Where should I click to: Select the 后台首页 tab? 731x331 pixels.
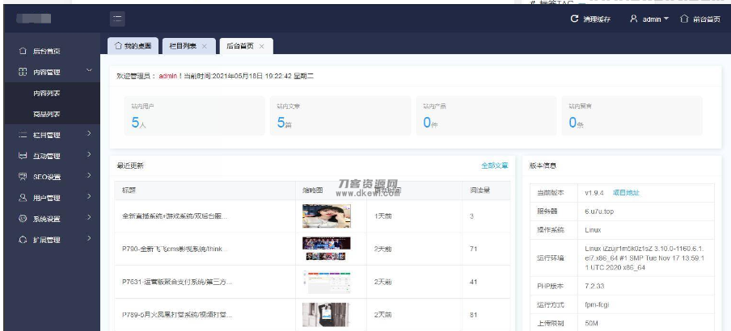[x=246, y=46]
